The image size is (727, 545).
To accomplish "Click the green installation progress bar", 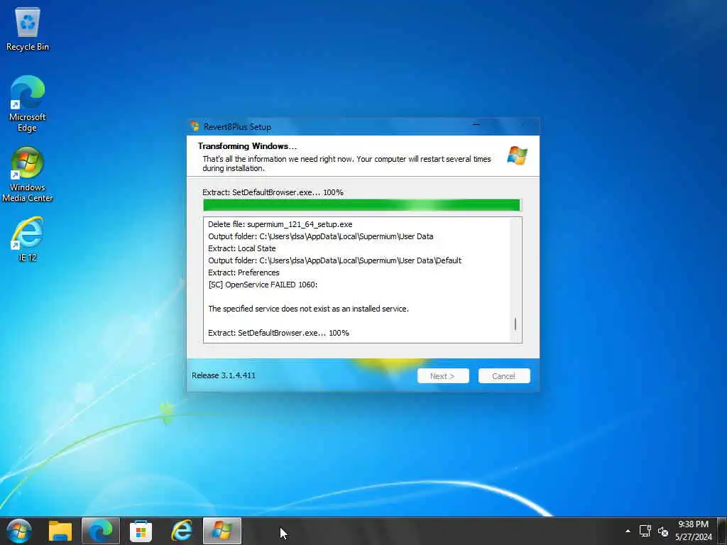I will coord(362,205).
